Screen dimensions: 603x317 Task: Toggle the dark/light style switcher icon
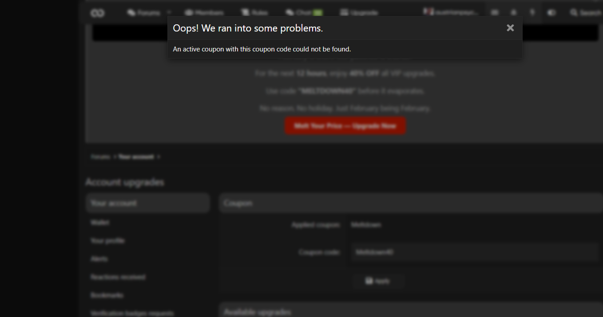tap(551, 13)
